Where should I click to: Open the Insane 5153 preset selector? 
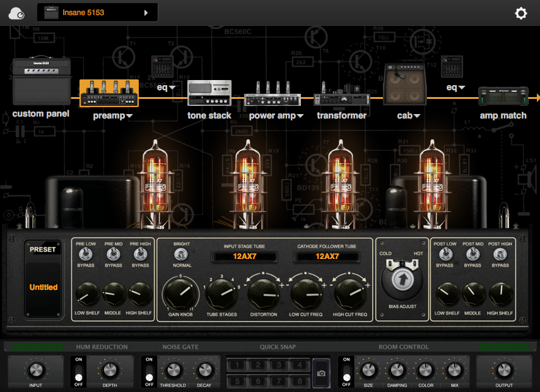(x=97, y=13)
